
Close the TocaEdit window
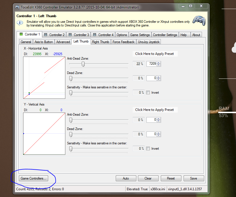click(x=201, y=6)
